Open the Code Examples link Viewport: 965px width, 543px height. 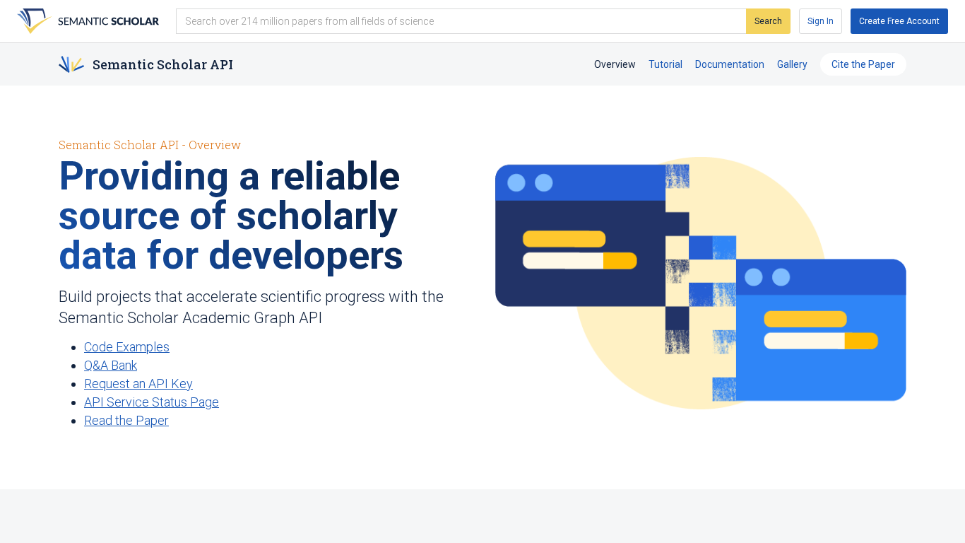[126, 347]
